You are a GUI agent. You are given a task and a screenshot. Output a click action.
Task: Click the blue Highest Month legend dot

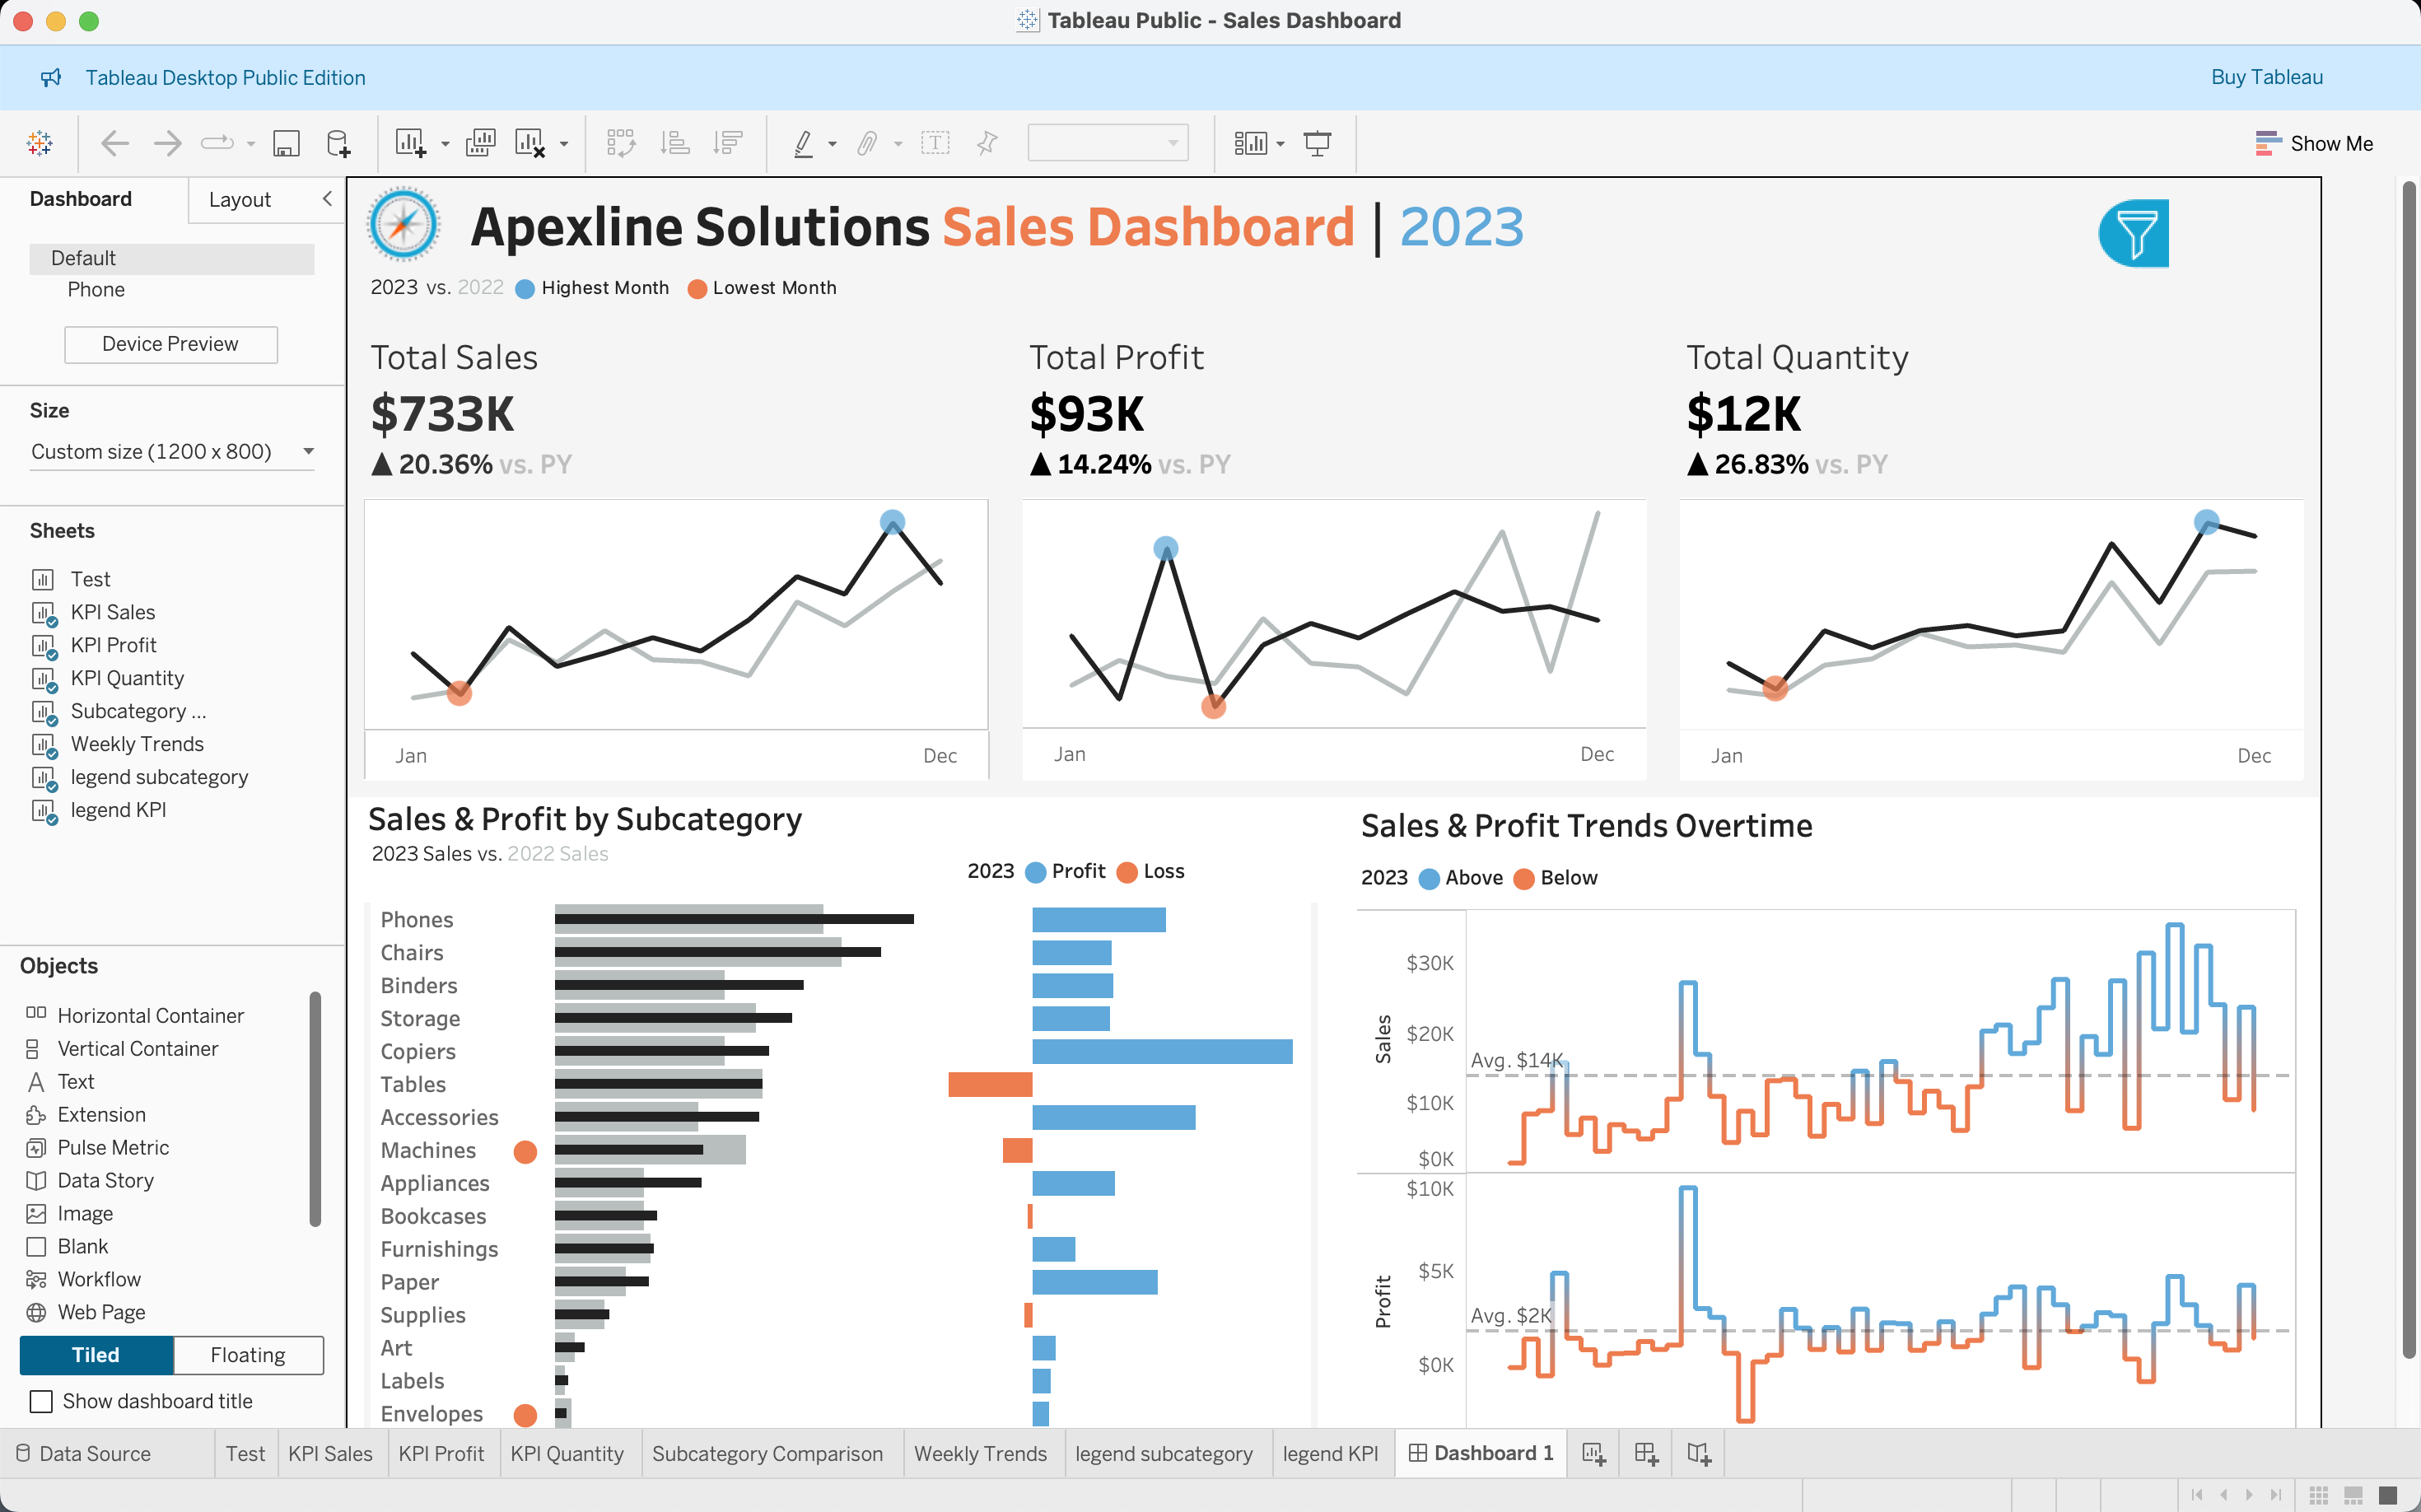525,289
